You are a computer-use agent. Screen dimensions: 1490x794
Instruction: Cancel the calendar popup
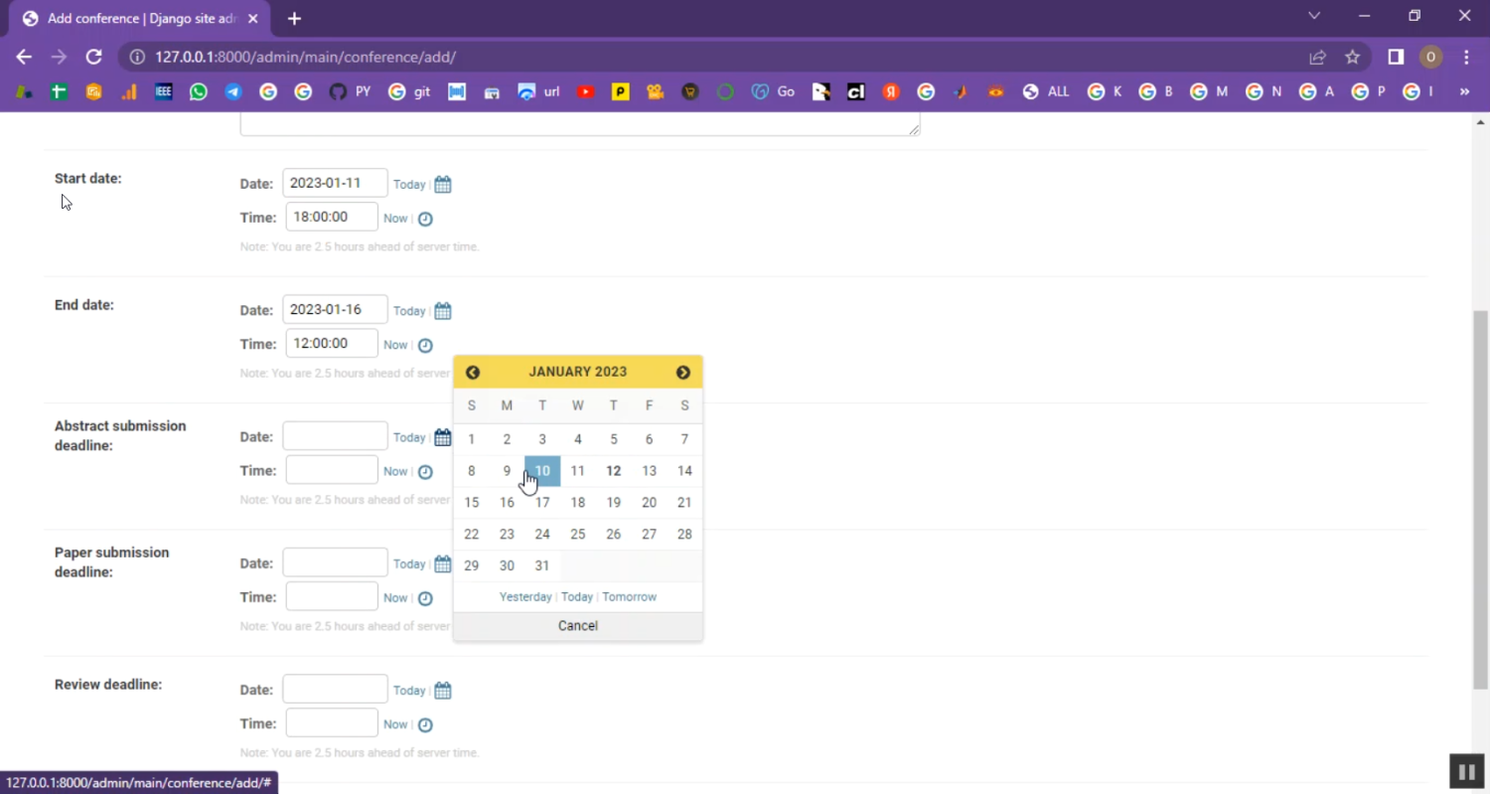coord(578,626)
